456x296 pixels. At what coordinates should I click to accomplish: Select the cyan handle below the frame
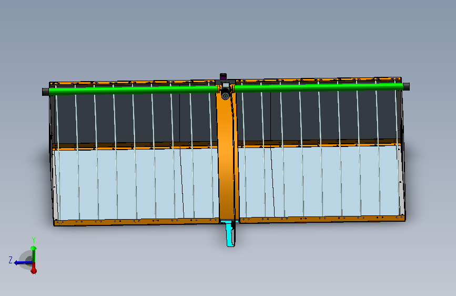point(230,234)
